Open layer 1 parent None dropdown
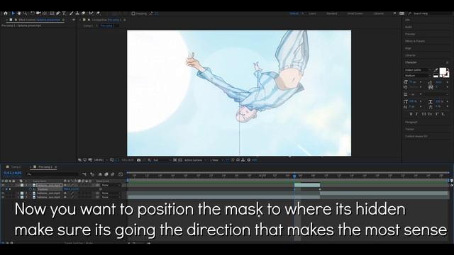This screenshot has width=454, height=255. pos(111,186)
